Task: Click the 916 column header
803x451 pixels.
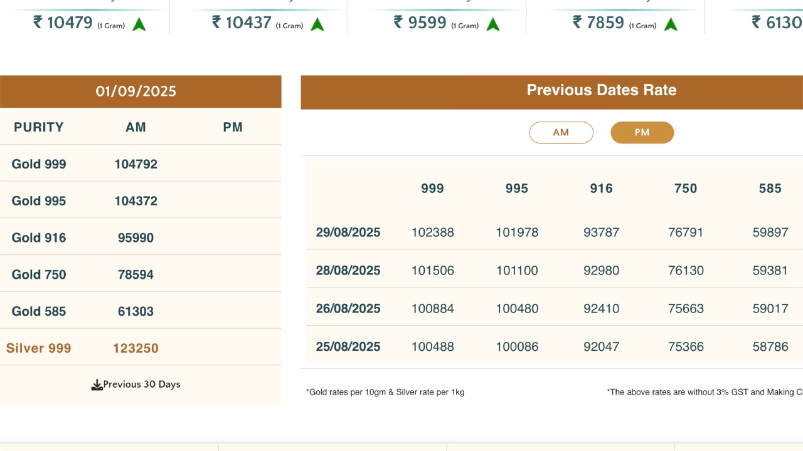Action: pyautogui.click(x=601, y=189)
